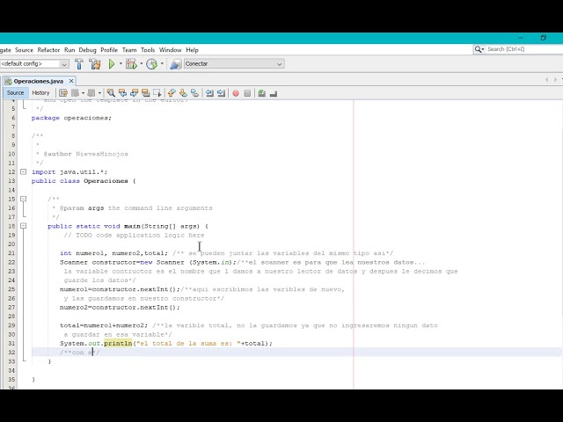Viewport: 563px width, 422px height.
Task: Click Clean and Build Project icon
Action: coord(95,64)
